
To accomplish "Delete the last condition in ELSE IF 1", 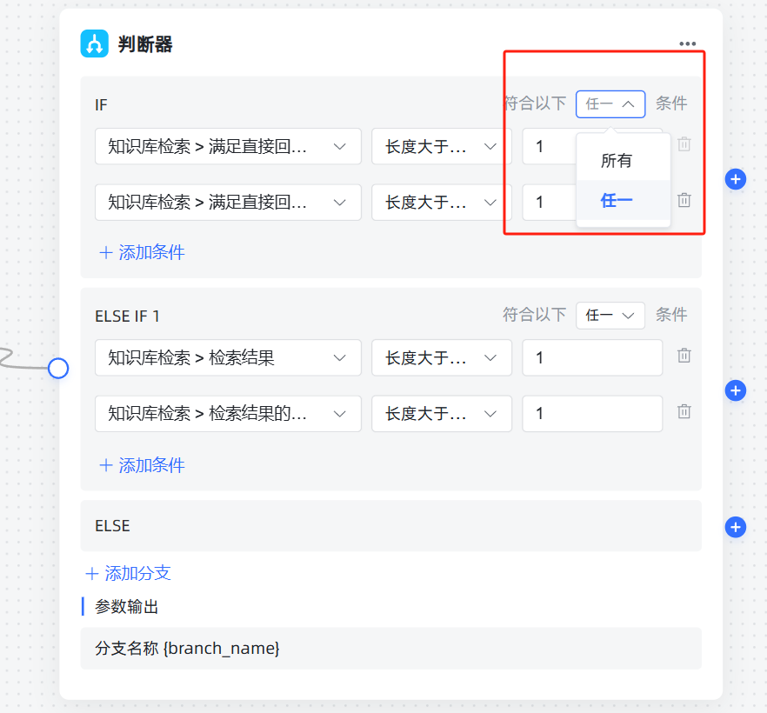I will coord(684,412).
